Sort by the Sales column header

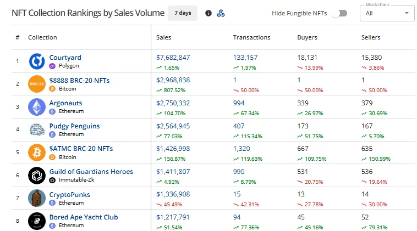(163, 37)
